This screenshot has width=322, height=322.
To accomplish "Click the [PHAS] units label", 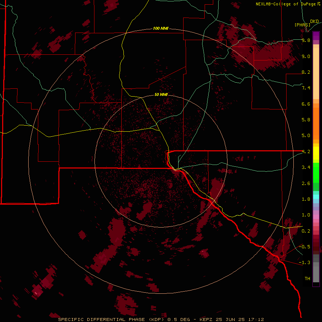I will pos(302,25).
